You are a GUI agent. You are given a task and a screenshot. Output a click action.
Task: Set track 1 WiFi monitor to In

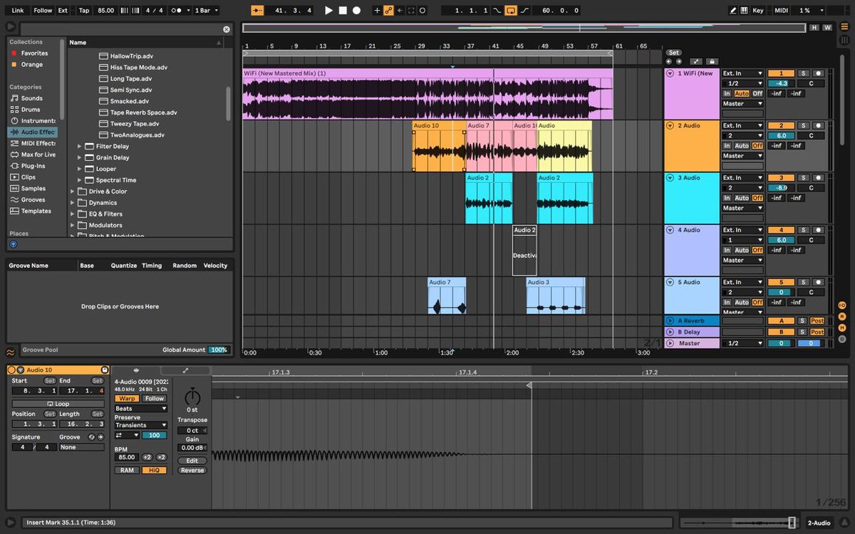727,93
